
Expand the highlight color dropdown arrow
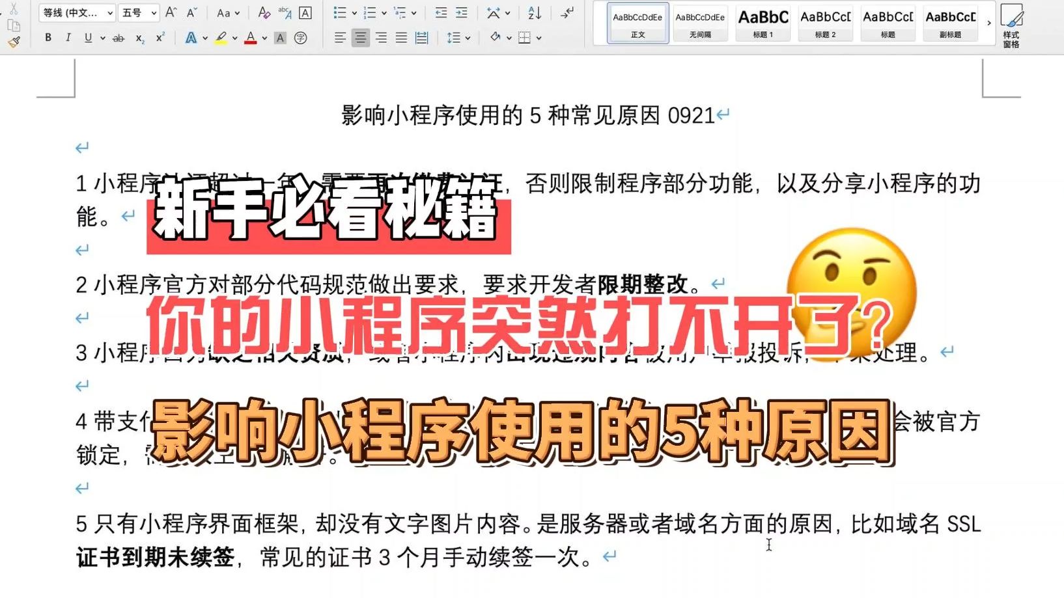click(x=235, y=38)
